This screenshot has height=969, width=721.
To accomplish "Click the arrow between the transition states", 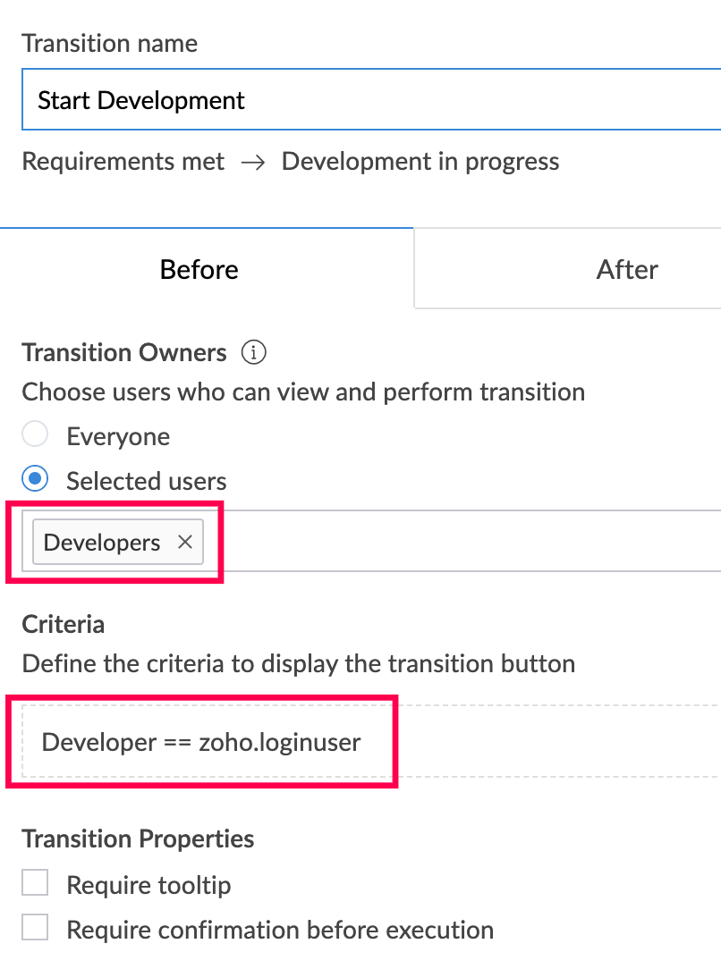I will [x=253, y=163].
